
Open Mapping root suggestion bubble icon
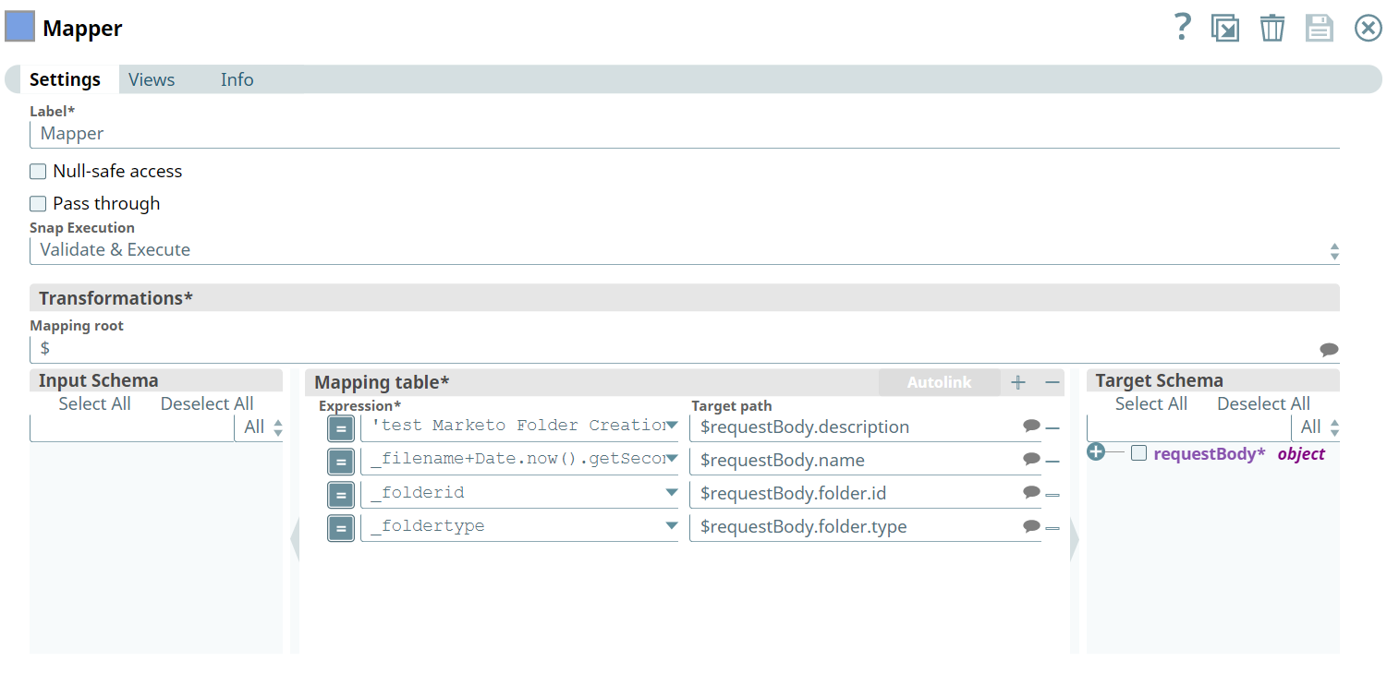click(x=1329, y=350)
